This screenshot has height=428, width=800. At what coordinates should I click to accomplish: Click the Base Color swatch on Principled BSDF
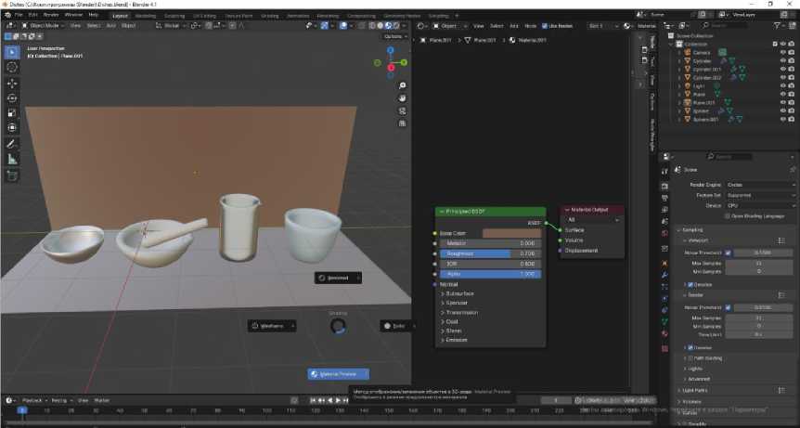point(511,234)
